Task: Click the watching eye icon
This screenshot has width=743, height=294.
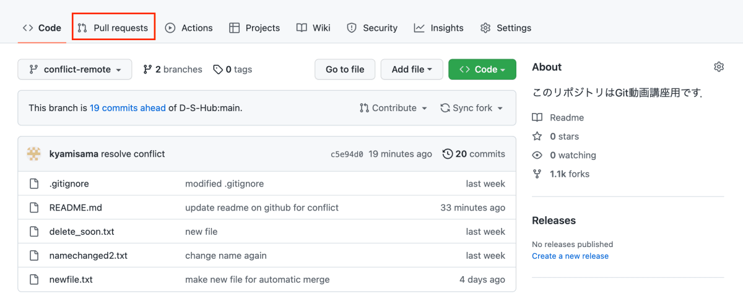Action: 537,155
